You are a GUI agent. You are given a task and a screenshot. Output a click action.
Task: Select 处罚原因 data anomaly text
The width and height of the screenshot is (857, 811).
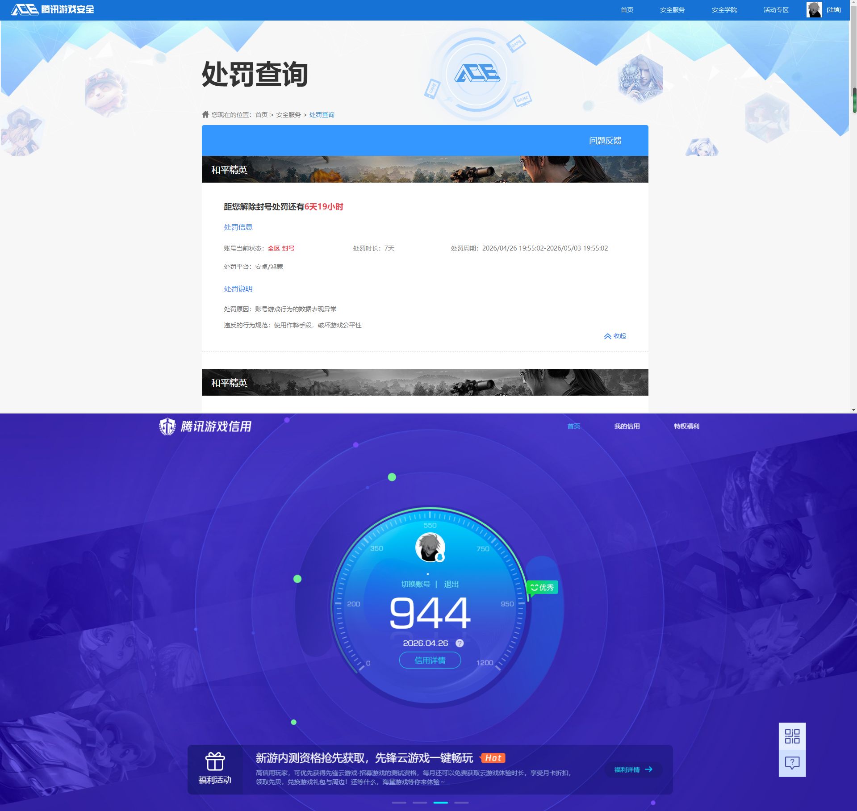(280, 309)
